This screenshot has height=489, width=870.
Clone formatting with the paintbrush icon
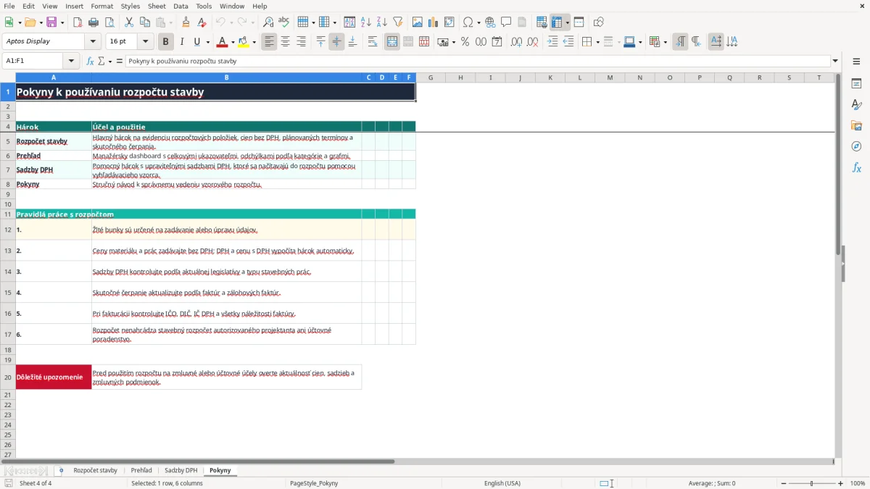186,22
